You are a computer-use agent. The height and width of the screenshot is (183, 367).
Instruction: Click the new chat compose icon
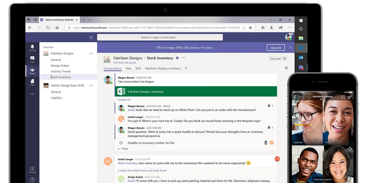(91, 37)
